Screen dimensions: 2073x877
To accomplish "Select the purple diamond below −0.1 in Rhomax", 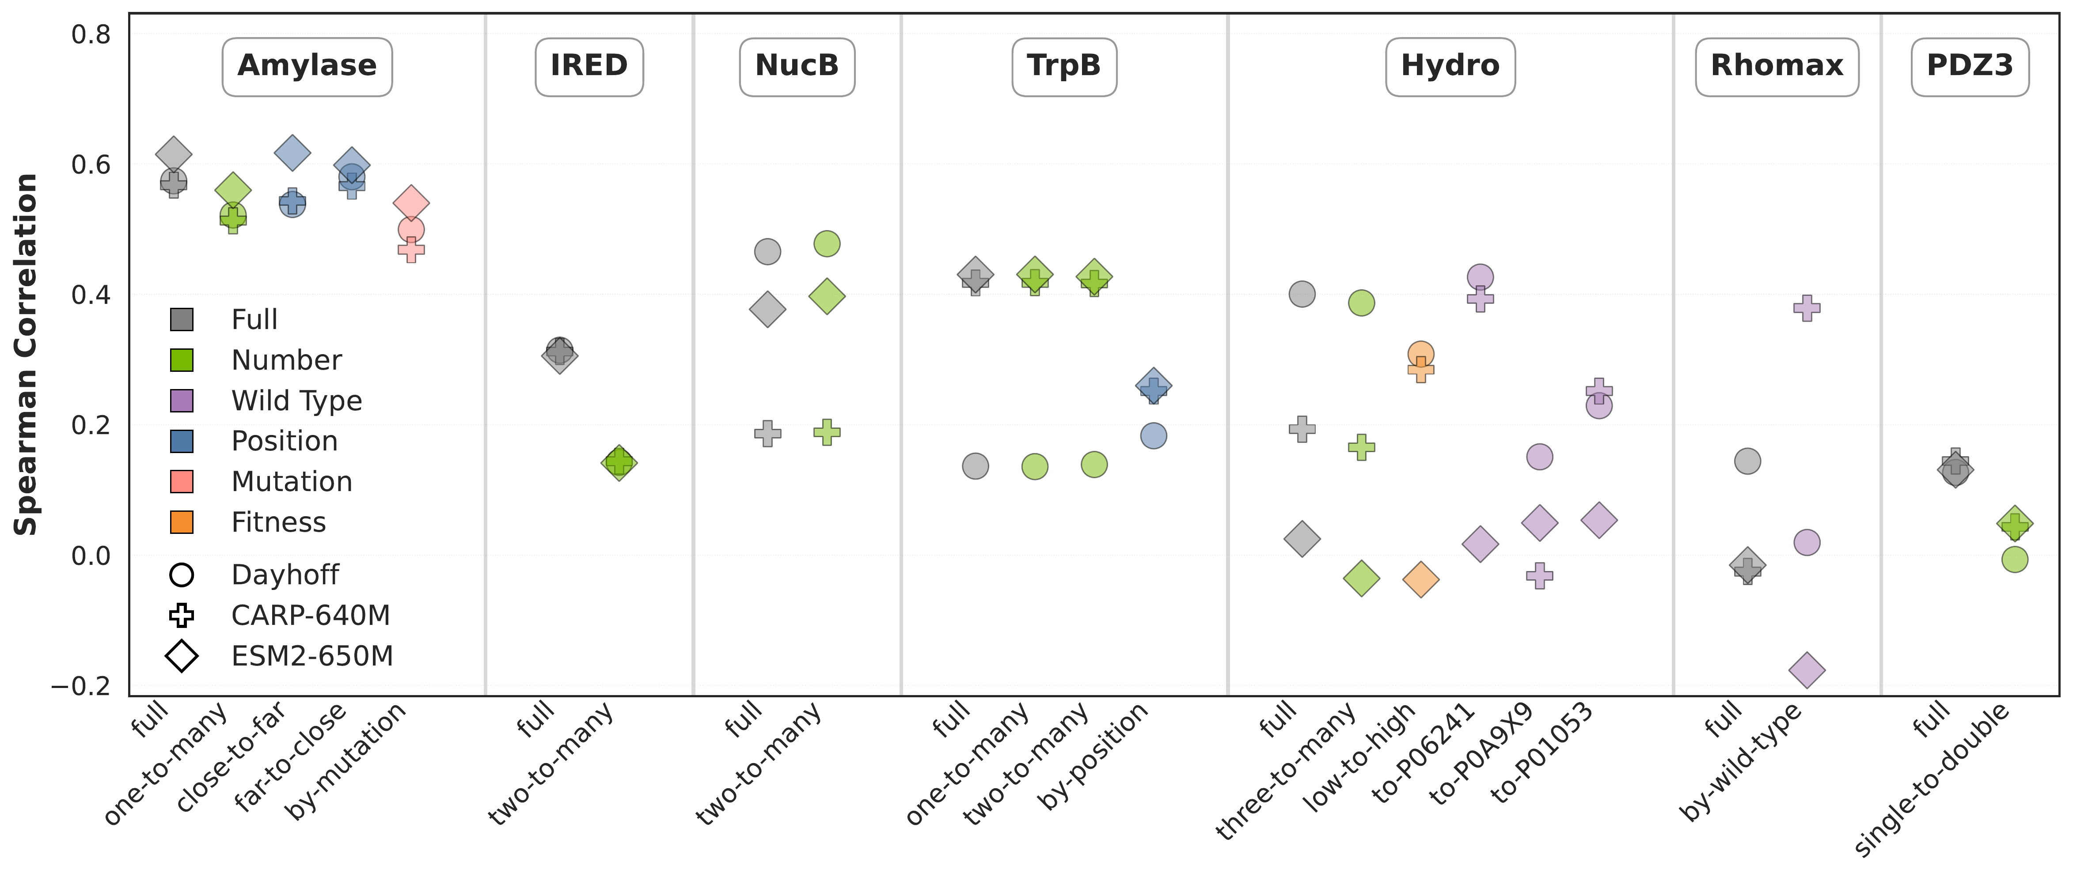I will (x=1807, y=669).
